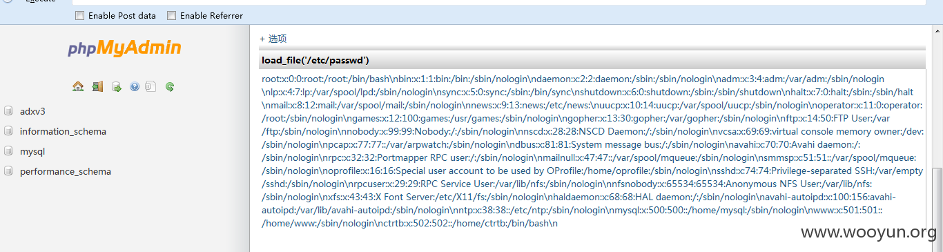The width and height of the screenshot is (943, 252).
Task: Open the mysql database
Action: coord(32,151)
